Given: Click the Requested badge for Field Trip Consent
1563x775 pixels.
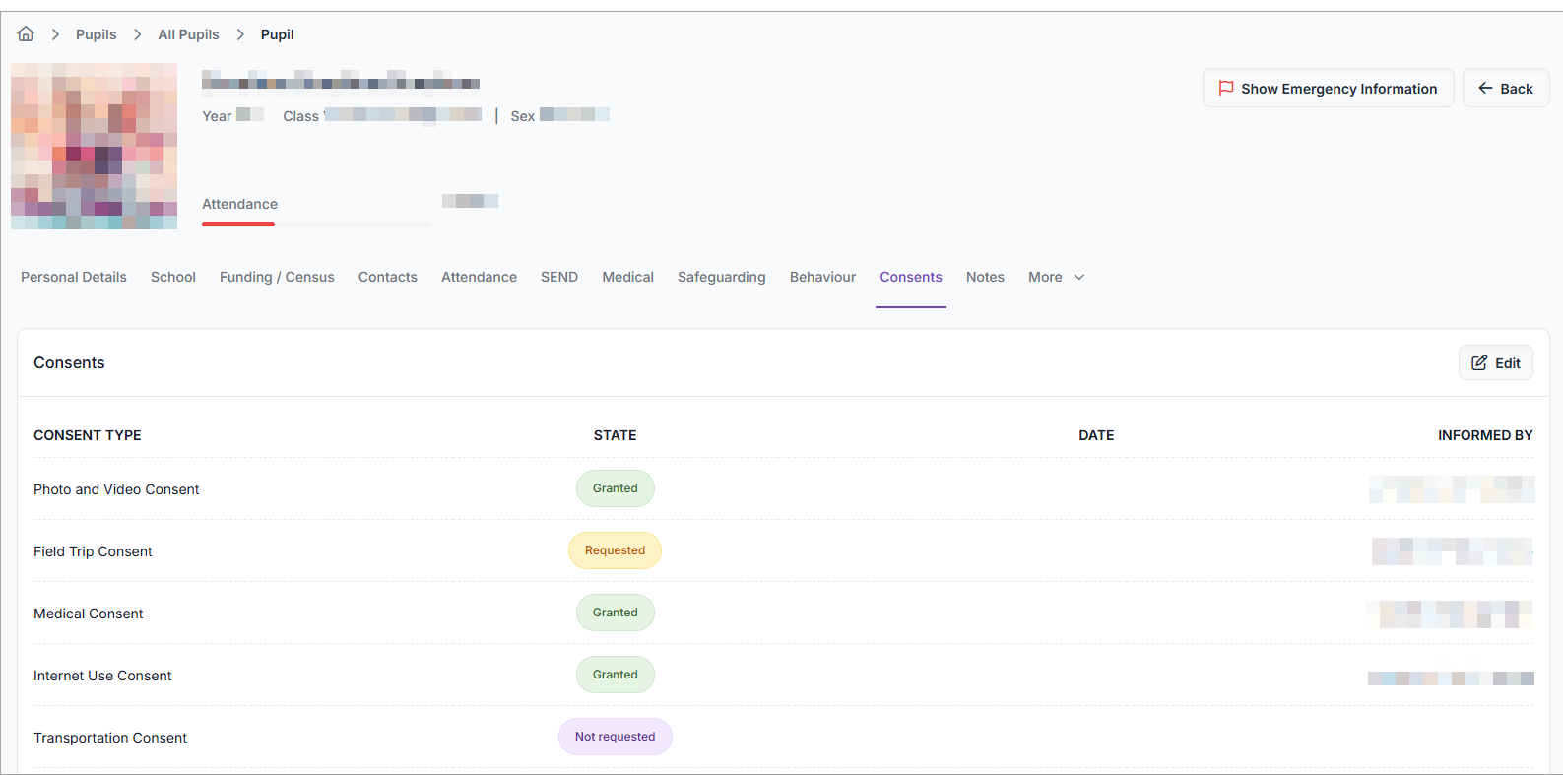Looking at the screenshot, I should pos(615,550).
